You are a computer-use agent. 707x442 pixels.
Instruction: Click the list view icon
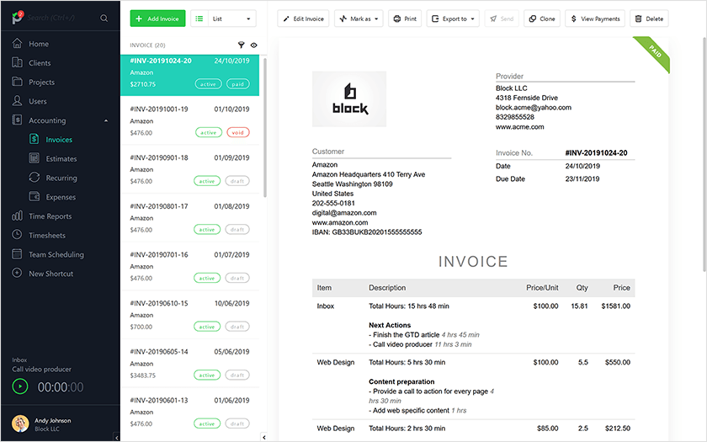199,19
